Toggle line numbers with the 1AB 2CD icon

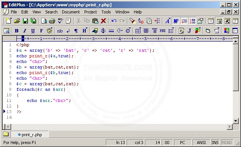coord(192,21)
